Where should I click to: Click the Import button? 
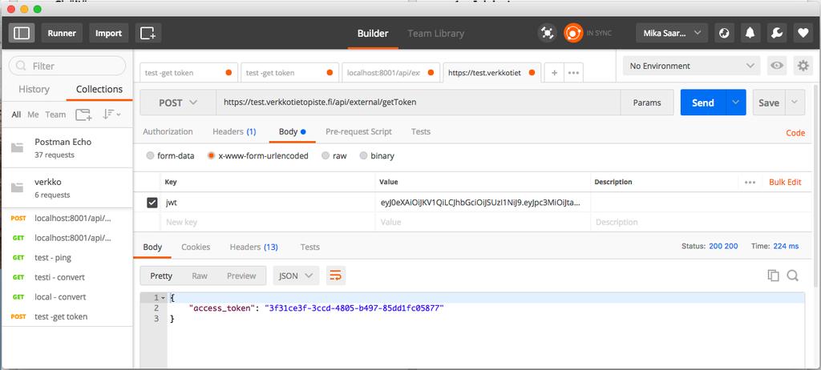[x=108, y=33]
